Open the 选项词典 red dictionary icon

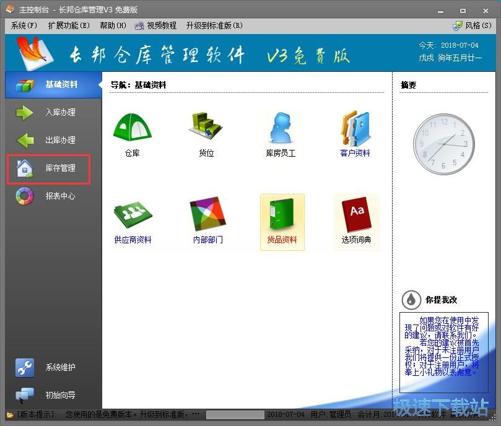[x=356, y=215]
